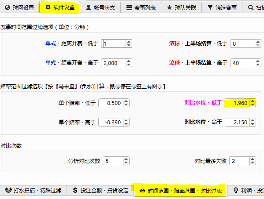
Task: Focus the 分析对比次数 field
Action: (113, 161)
